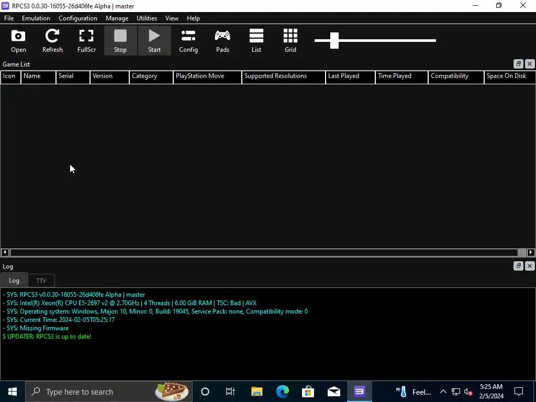Close the Log panel
The width and height of the screenshot is (536, 402).
(530, 266)
